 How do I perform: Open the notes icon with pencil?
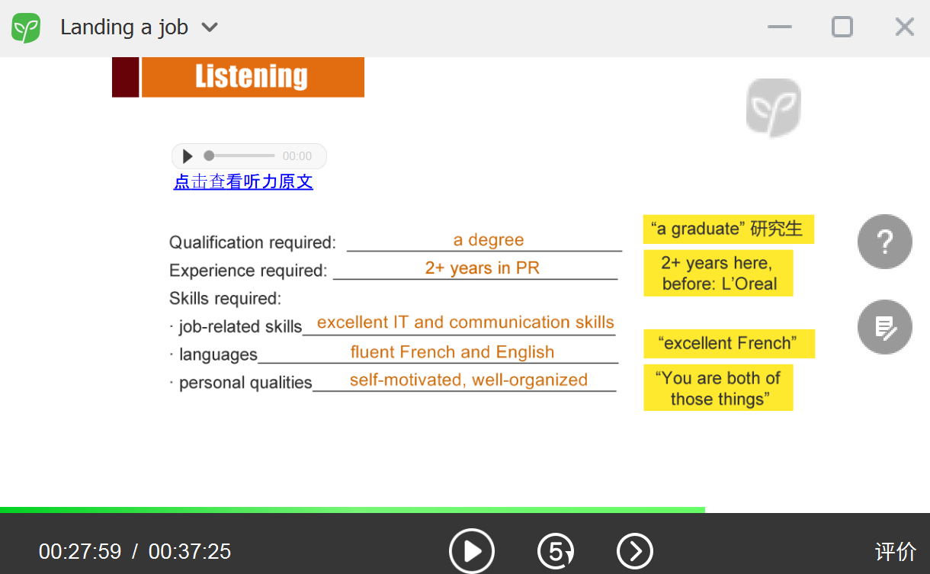(884, 327)
